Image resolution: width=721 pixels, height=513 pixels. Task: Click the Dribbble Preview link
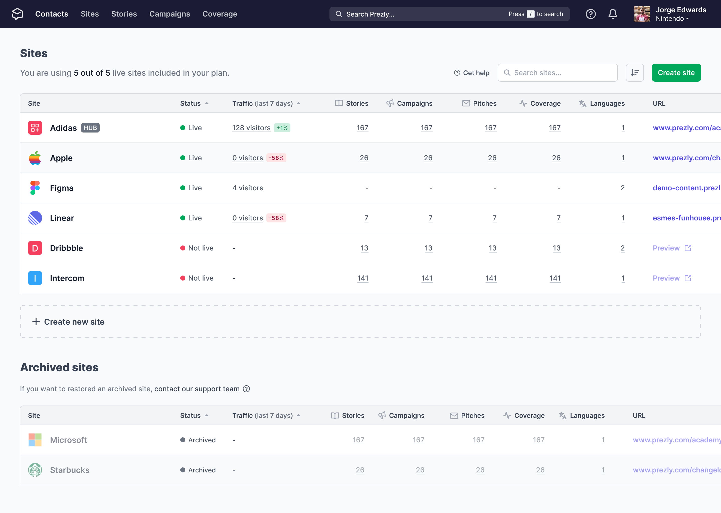point(666,248)
